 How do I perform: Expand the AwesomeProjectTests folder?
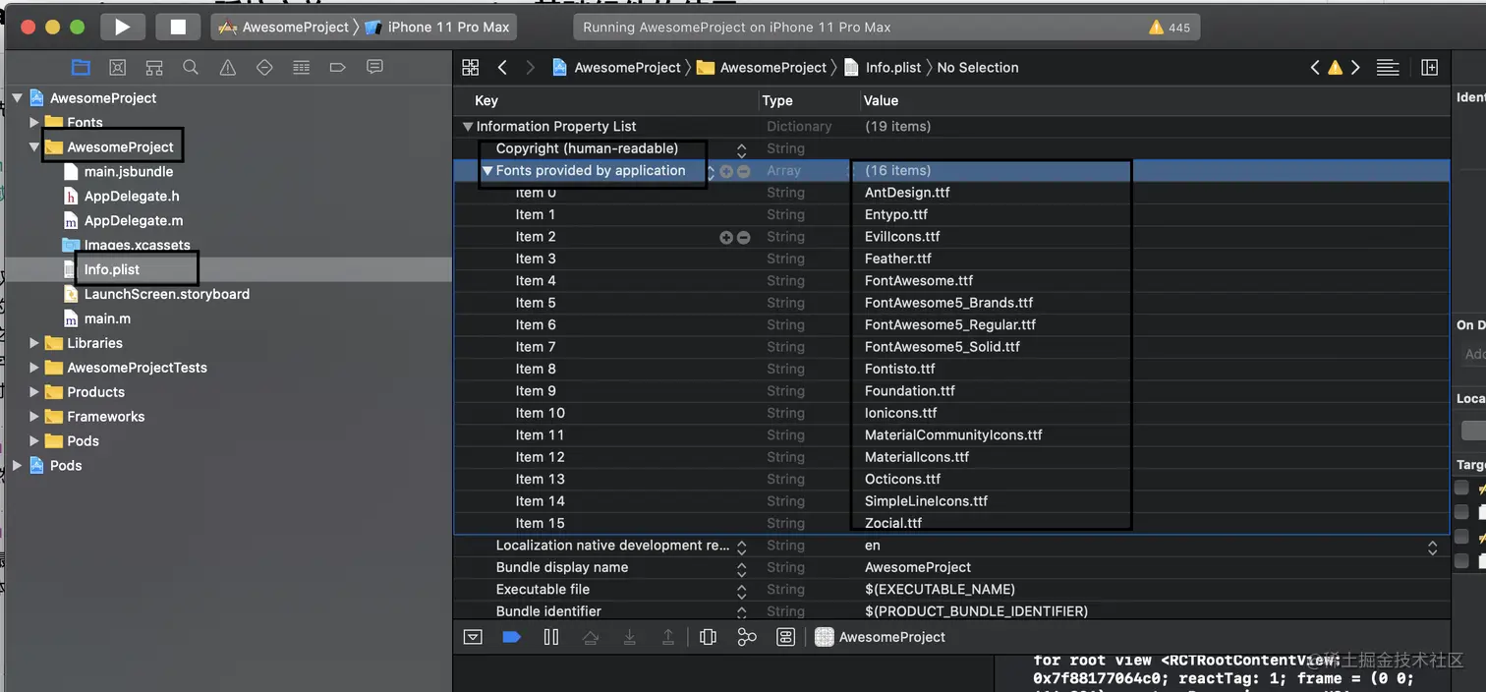pyautogui.click(x=34, y=368)
